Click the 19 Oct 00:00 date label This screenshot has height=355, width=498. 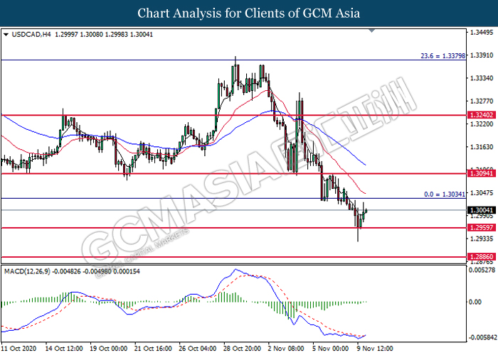pyautogui.click(x=108, y=349)
